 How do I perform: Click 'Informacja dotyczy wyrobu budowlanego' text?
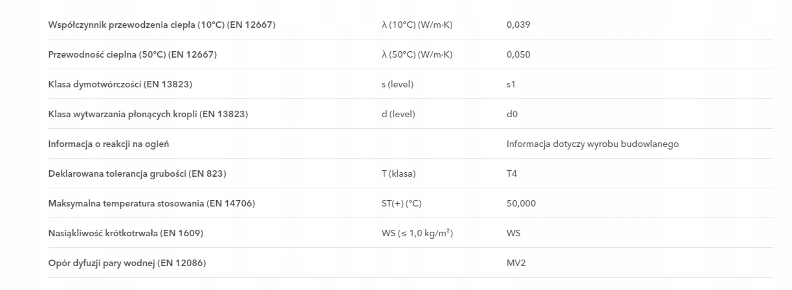click(592, 144)
